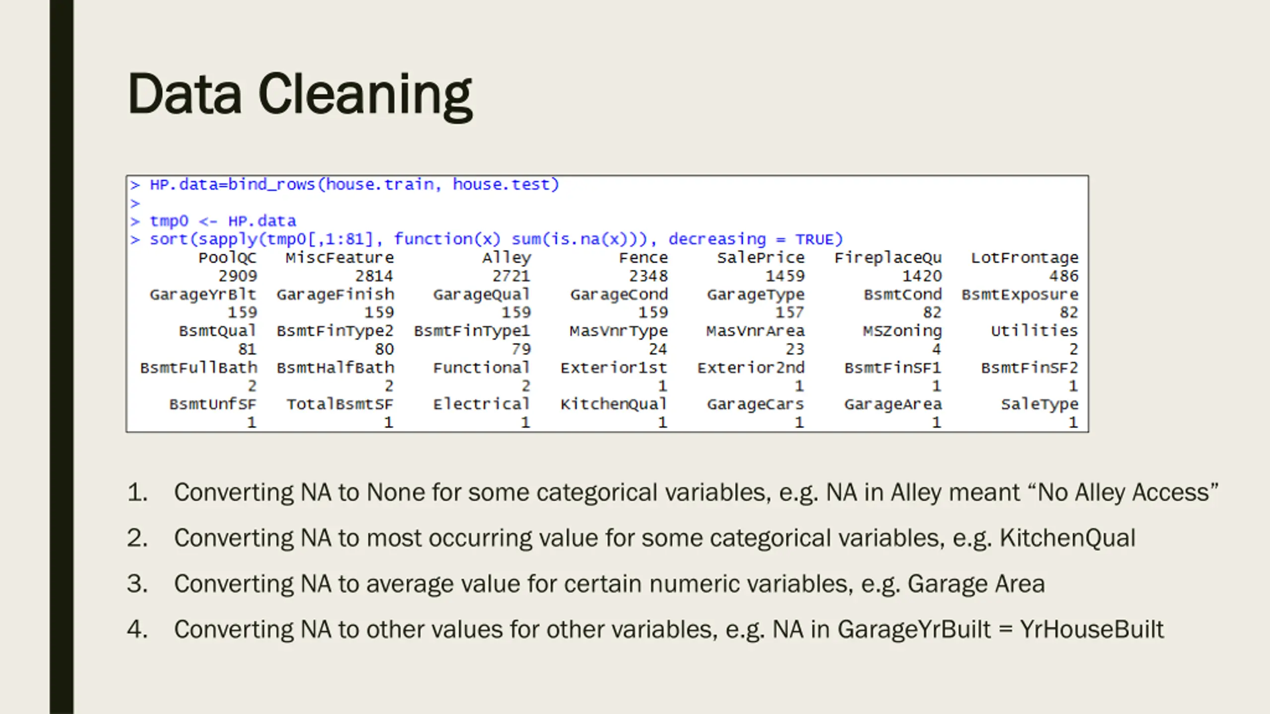The width and height of the screenshot is (1270, 714).
Task: Click the BsmtExposure label
Action: point(1020,295)
